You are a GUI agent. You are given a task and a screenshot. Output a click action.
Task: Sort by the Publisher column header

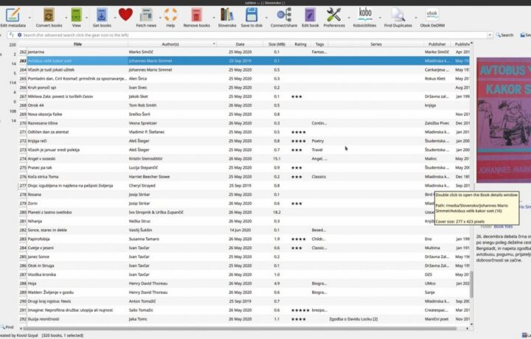pyautogui.click(x=437, y=44)
